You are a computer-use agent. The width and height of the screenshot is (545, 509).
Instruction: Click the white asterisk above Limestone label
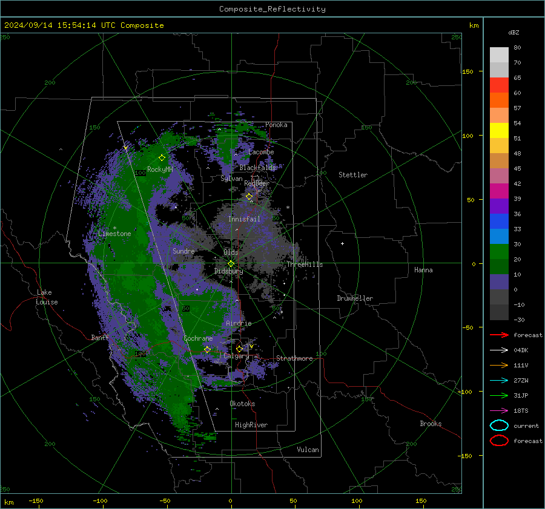coord(114,228)
